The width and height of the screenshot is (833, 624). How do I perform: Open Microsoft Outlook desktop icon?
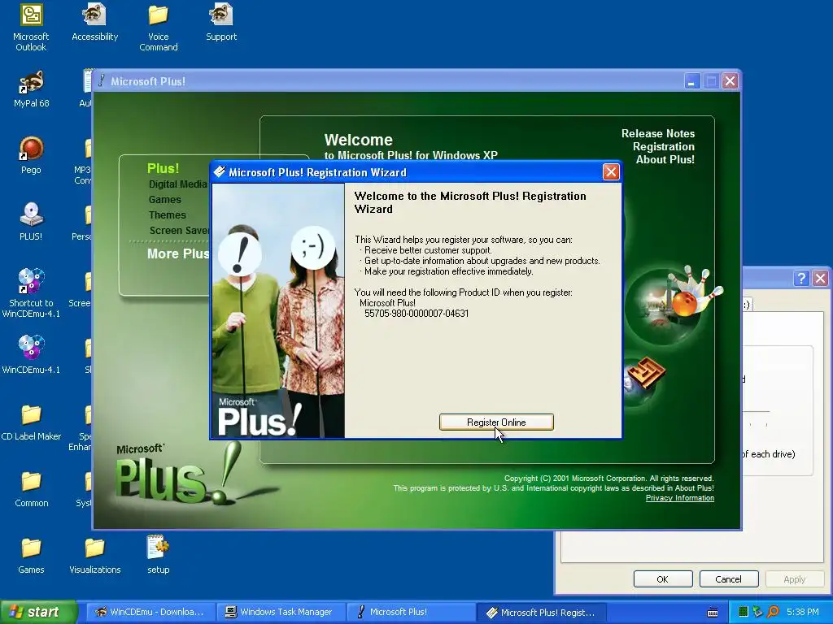(31, 28)
